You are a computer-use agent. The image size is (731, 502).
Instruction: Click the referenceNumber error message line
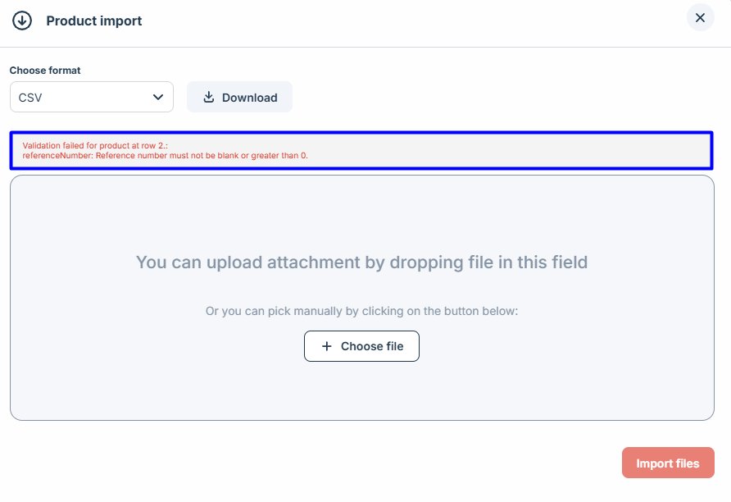coord(165,155)
